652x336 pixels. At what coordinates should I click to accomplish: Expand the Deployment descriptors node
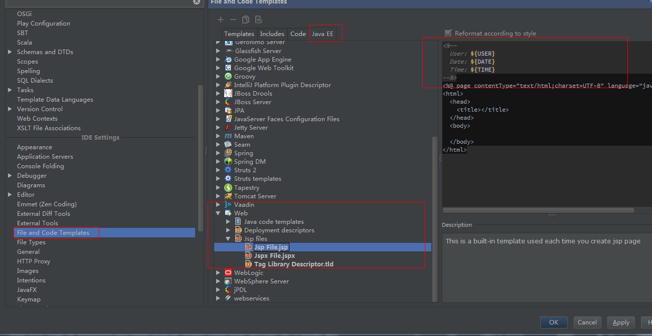[x=228, y=230]
